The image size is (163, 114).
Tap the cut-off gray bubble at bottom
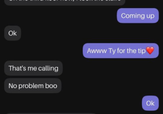[x=51, y=113]
